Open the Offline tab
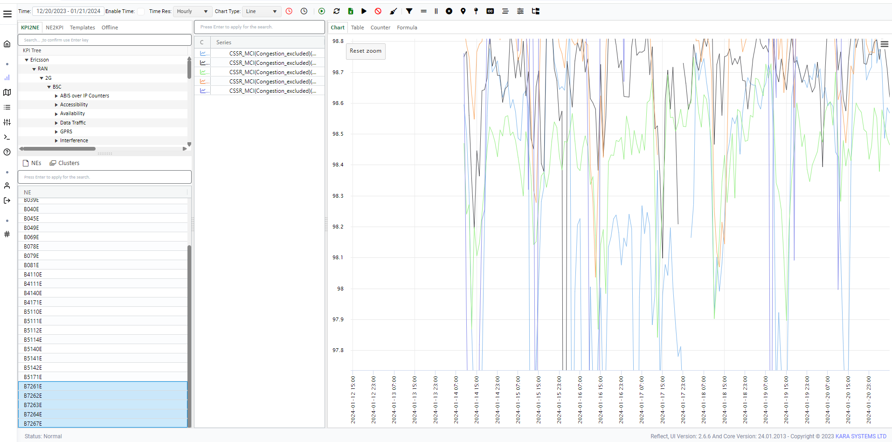892x442 pixels. 110,28
